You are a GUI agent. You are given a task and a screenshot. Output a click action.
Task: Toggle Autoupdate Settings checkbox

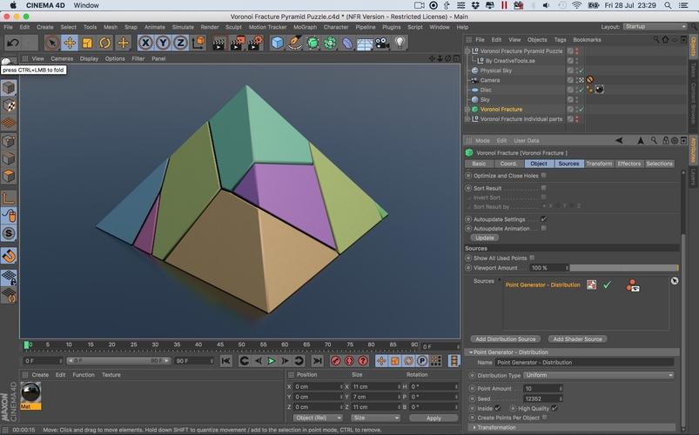[x=544, y=219]
